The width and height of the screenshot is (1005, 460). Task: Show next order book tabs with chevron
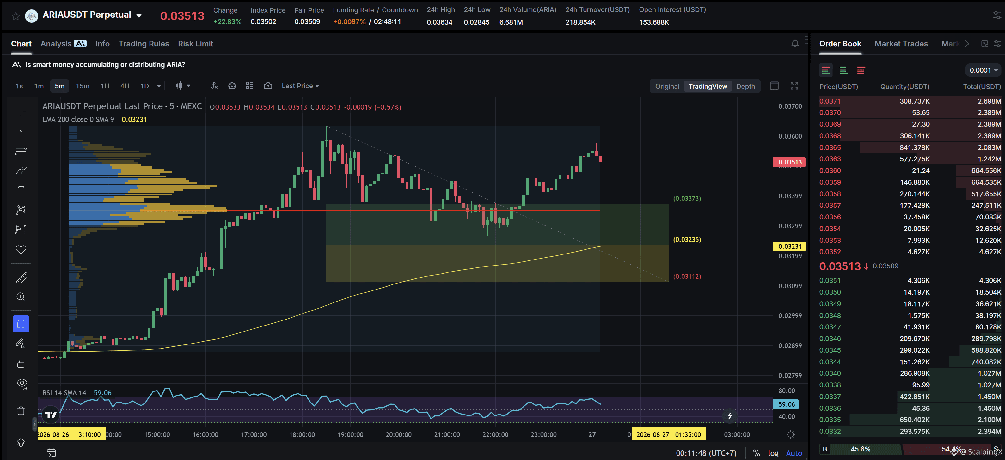click(967, 44)
